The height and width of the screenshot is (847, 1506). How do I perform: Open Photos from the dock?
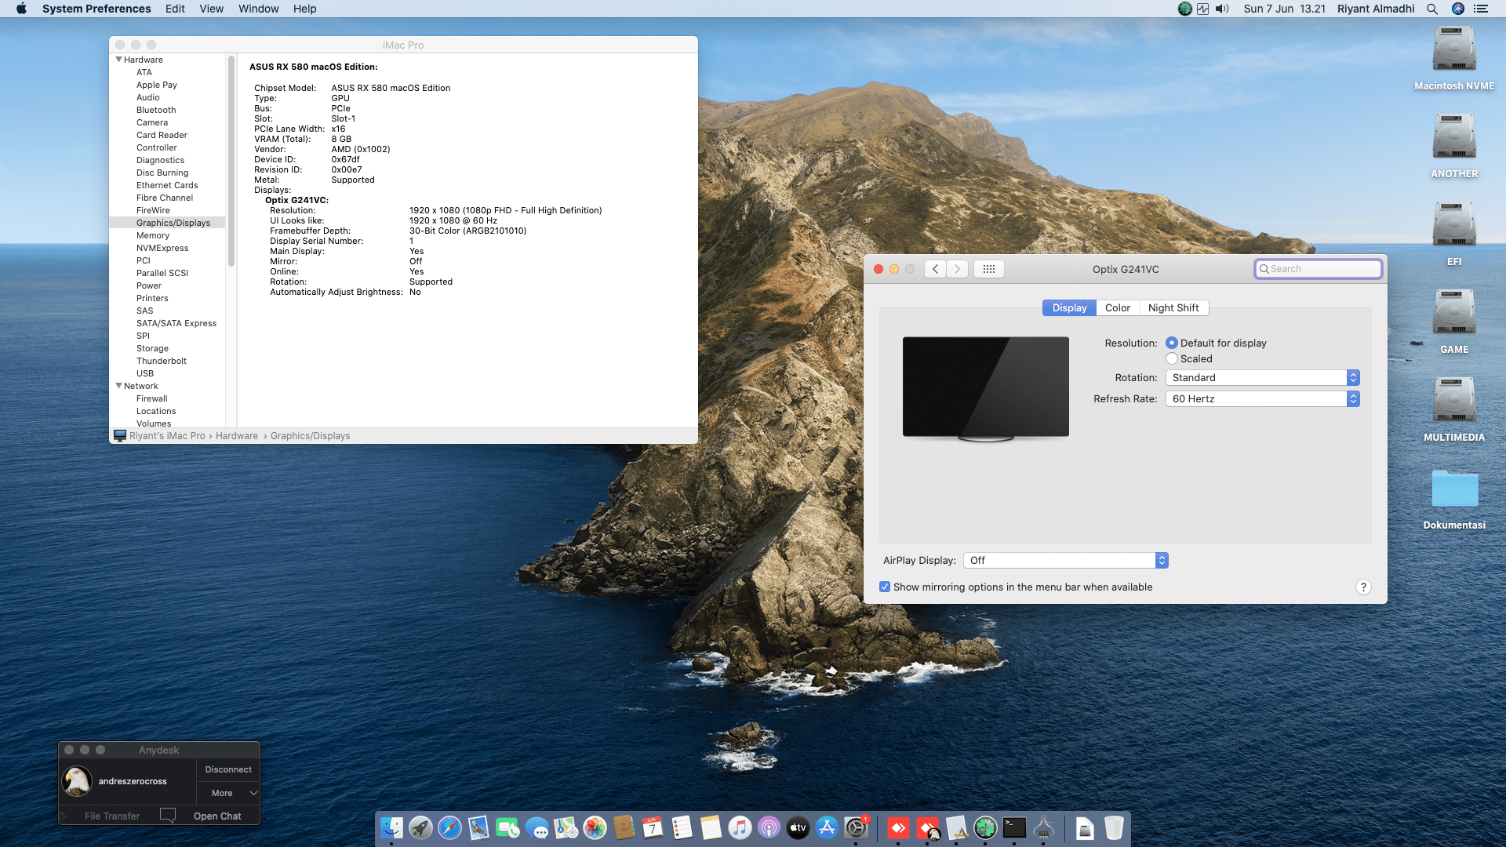595,827
